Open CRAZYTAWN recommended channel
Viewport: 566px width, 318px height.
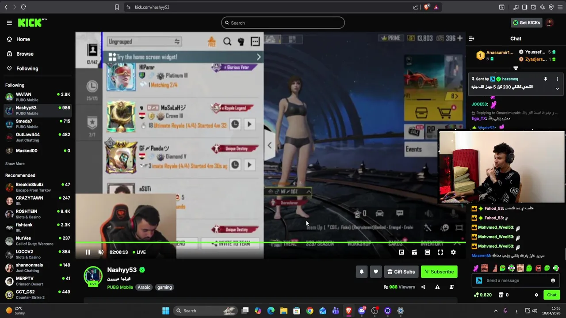click(38, 201)
